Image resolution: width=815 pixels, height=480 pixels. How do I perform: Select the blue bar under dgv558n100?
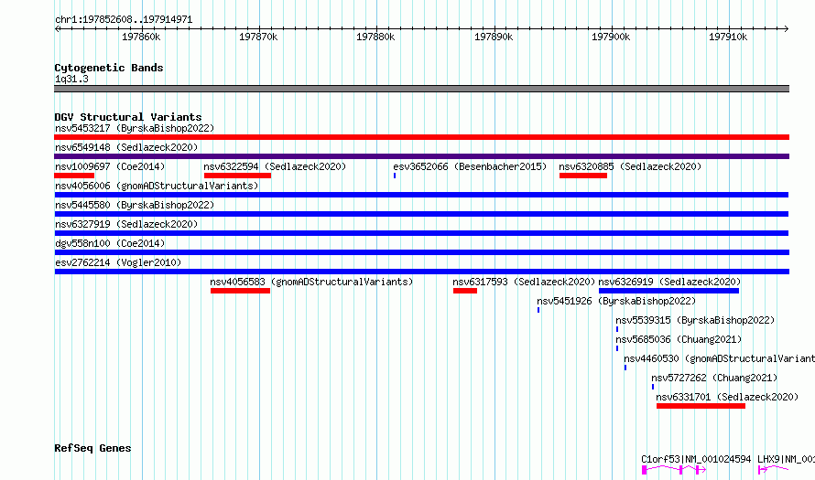tap(422, 252)
